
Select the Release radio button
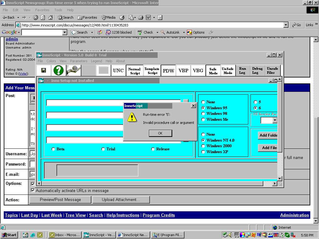(153, 149)
